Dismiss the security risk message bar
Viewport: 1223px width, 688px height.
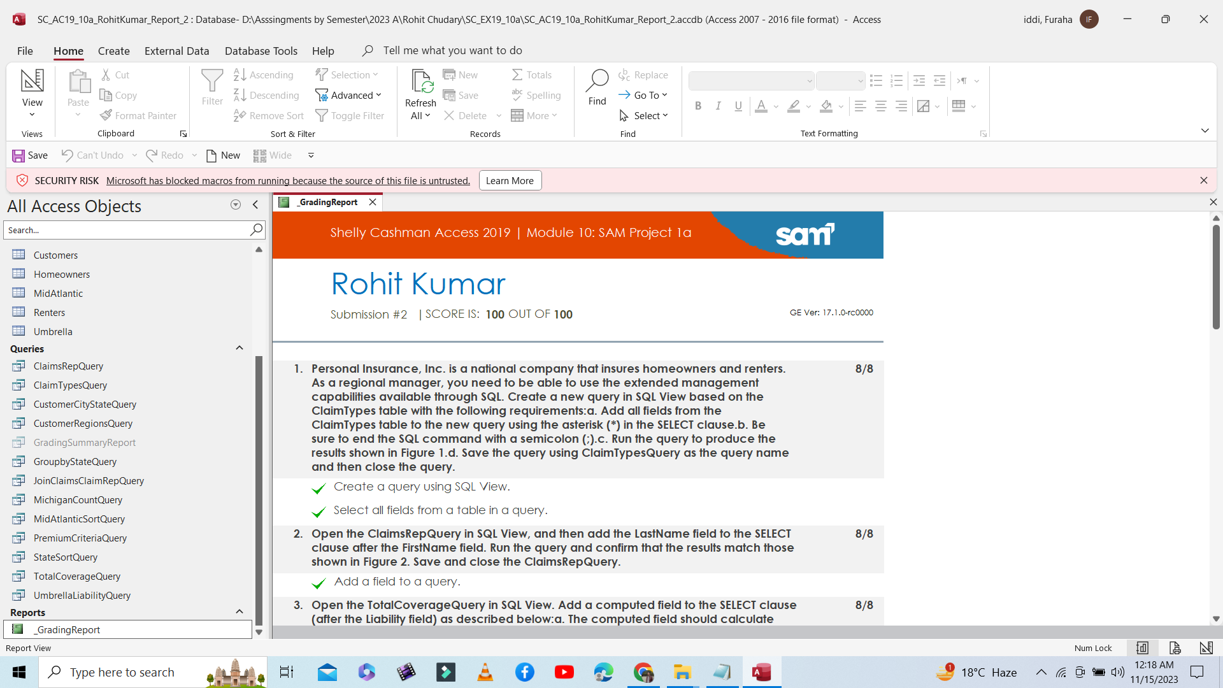coord(1204,181)
